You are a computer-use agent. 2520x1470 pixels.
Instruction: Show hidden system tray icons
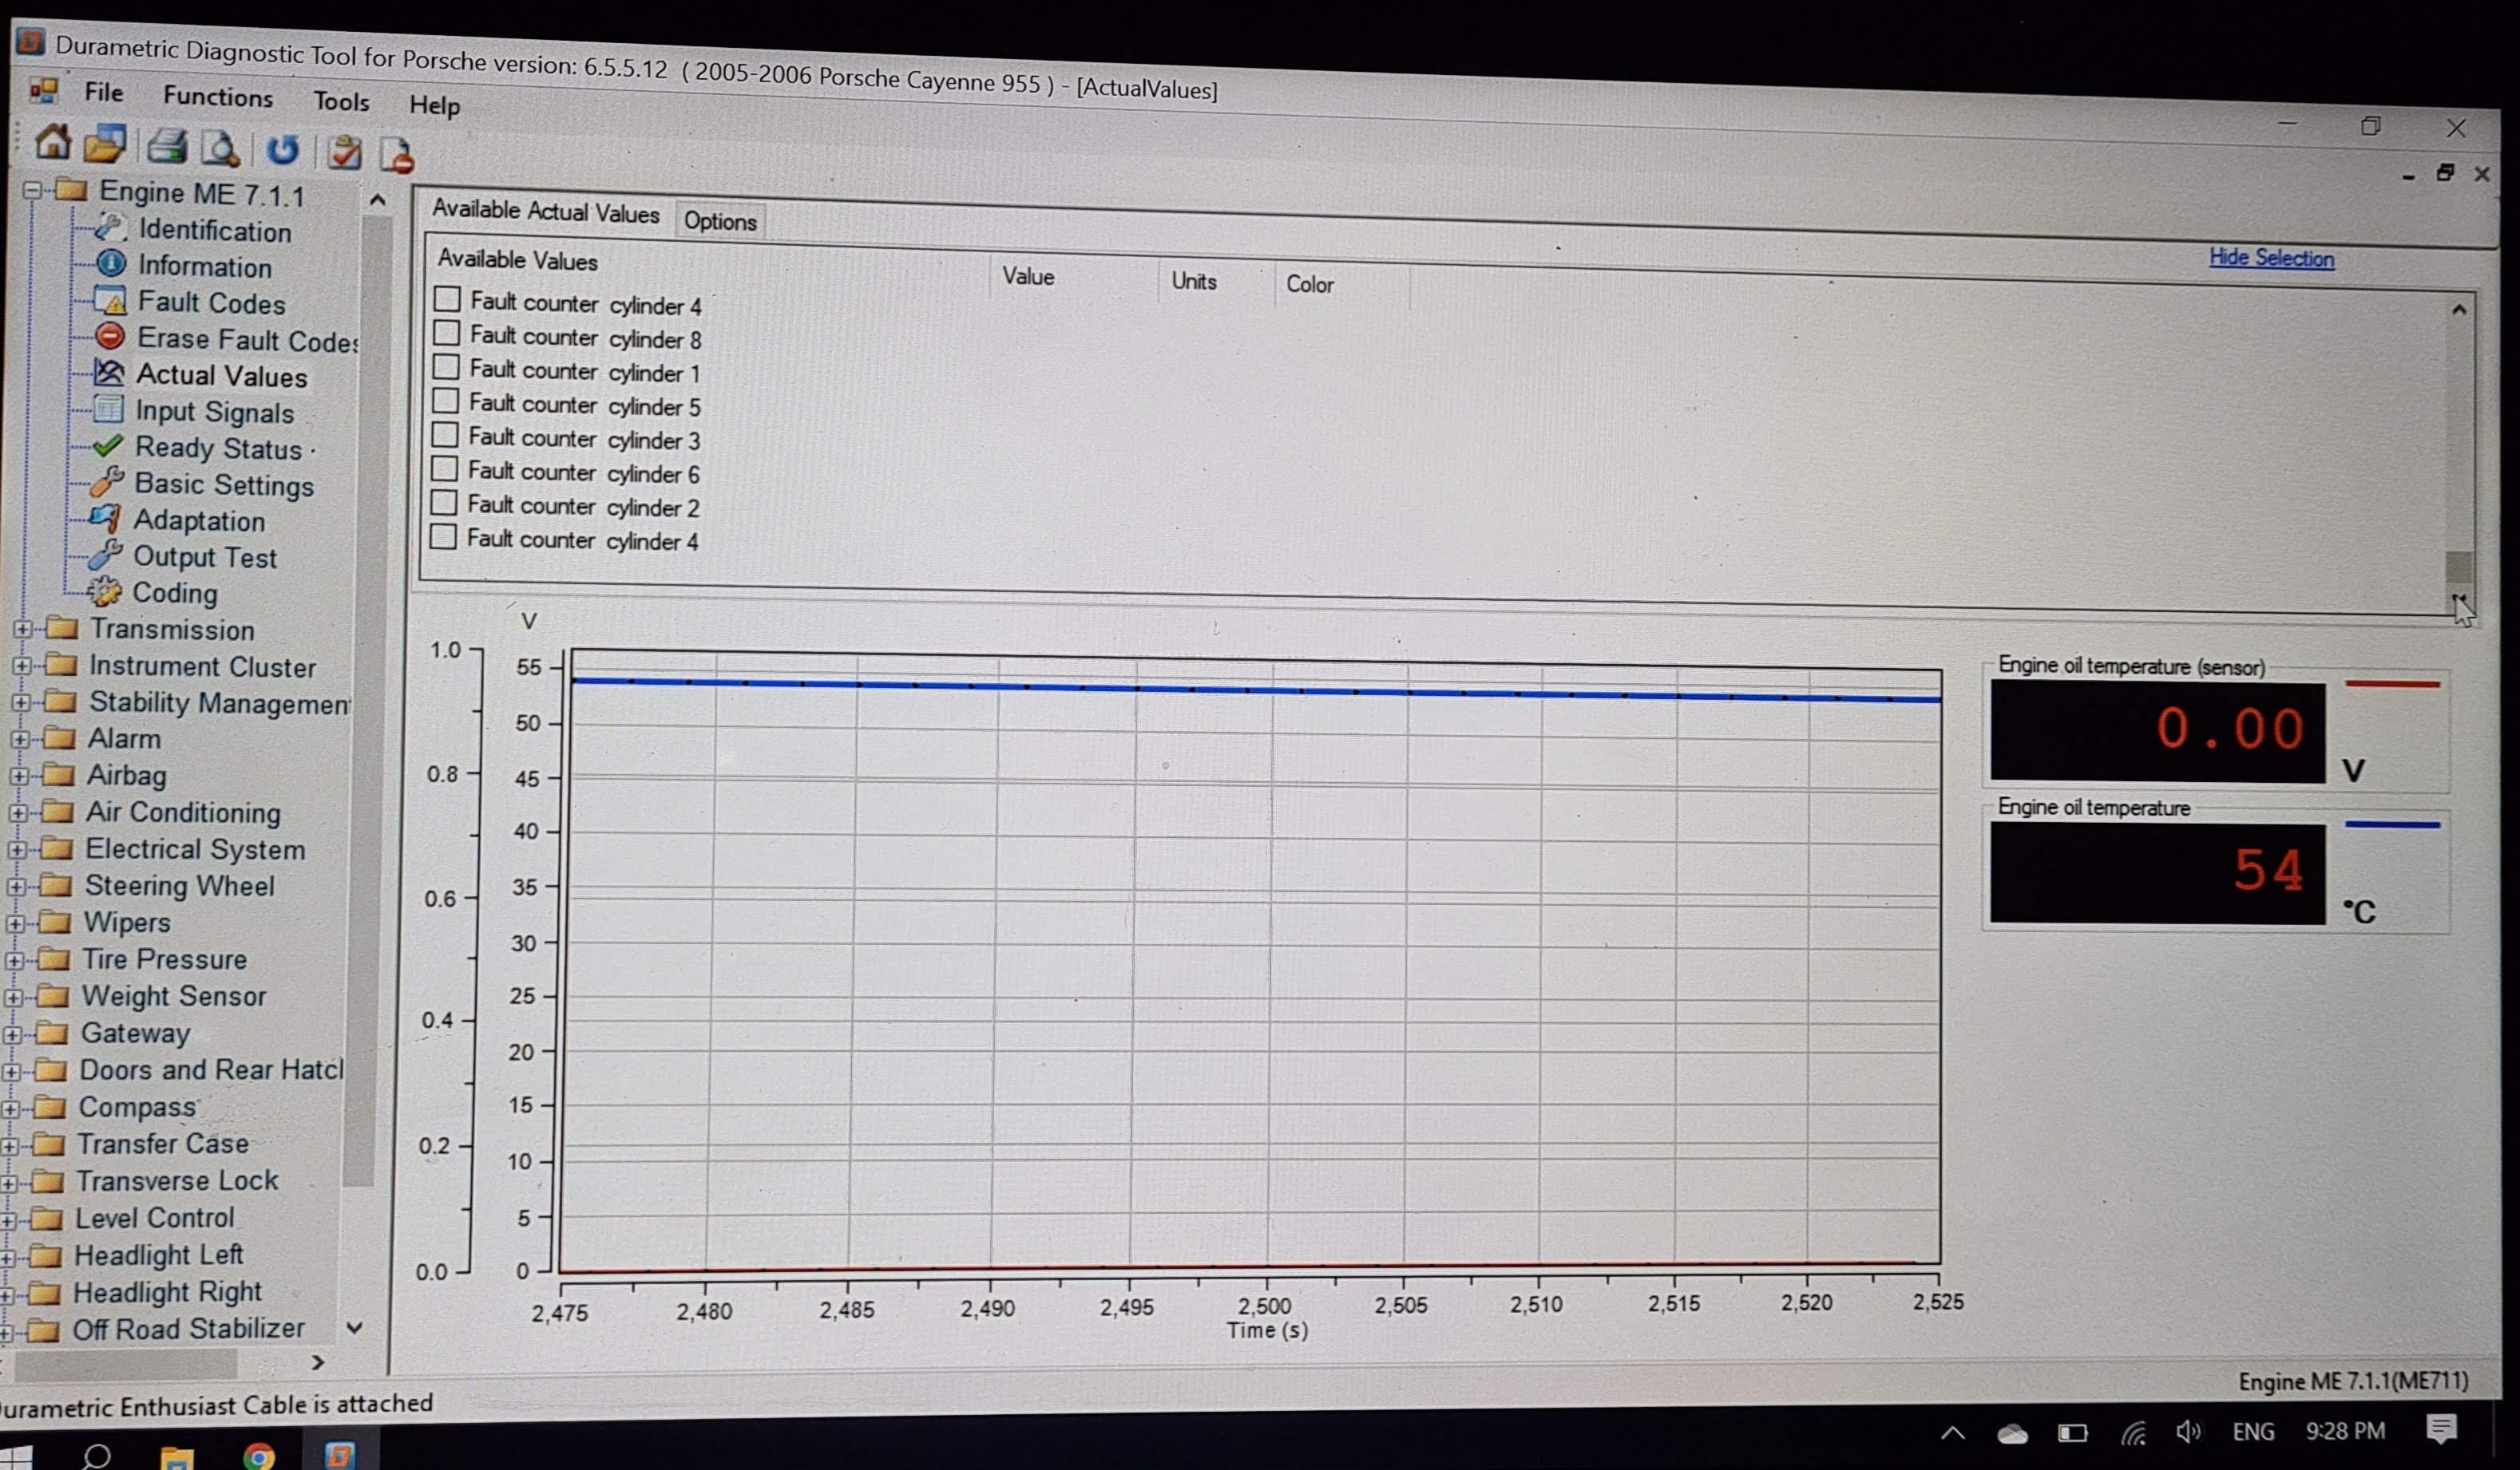coord(1952,1434)
